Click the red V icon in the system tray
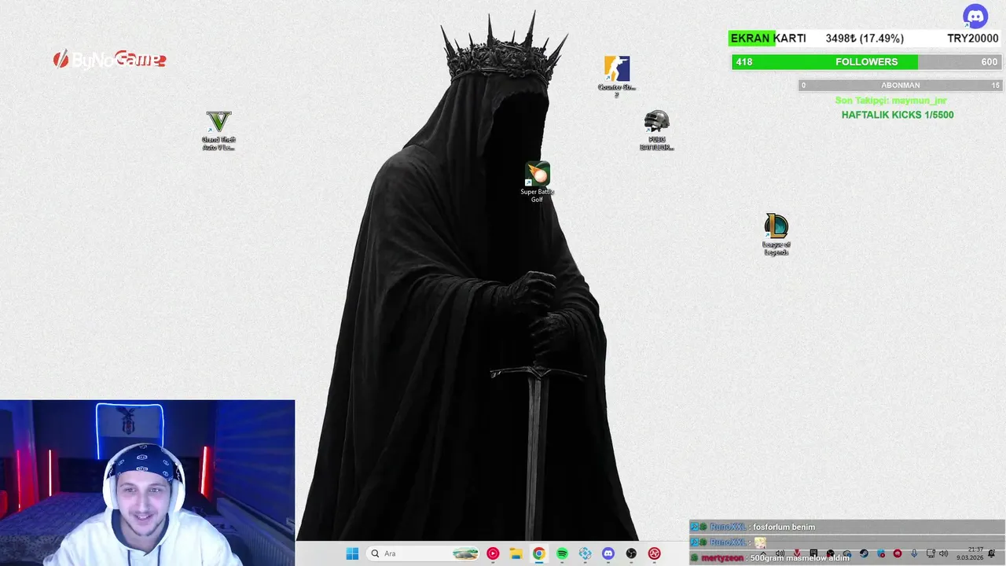Screen dimensions: 1006x566 pyautogui.click(x=797, y=553)
